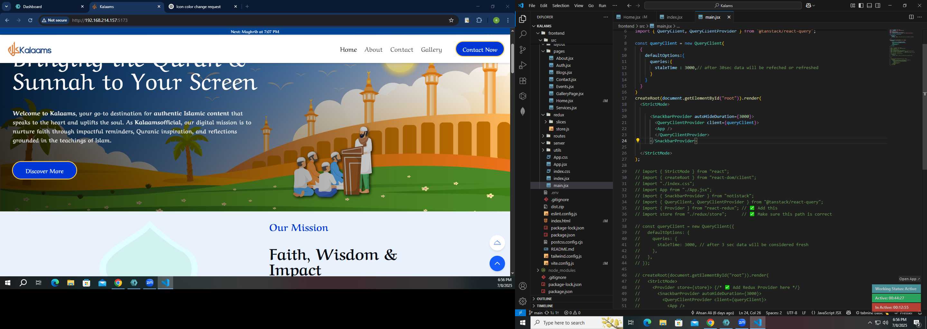Click the white mosque dome floating button
The image size is (927, 329).
pos(497,243)
